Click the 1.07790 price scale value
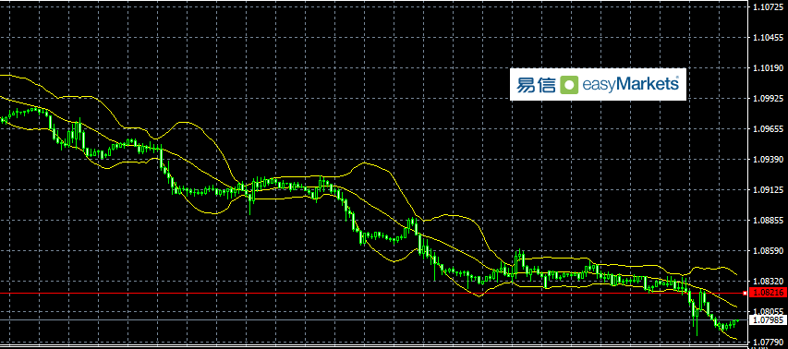 pyautogui.click(x=768, y=343)
